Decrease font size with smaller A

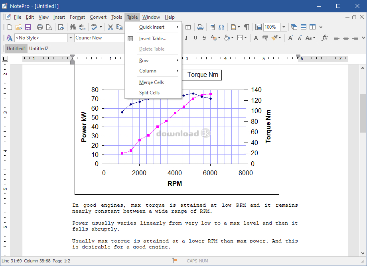[x=300, y=38]
